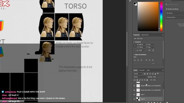Click the Fill 100% value field

click(155, 80)
